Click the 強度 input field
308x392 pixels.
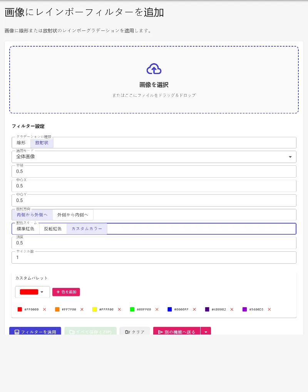click(x=154, y=243)
